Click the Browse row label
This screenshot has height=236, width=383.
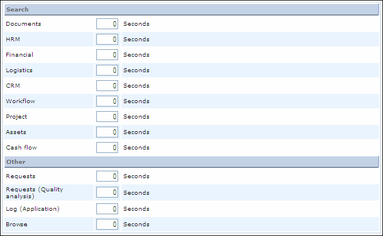pyautogui.click(x=17, y=225)
